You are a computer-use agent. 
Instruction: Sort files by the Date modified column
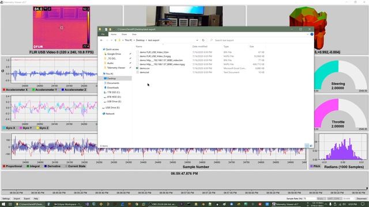200,47
